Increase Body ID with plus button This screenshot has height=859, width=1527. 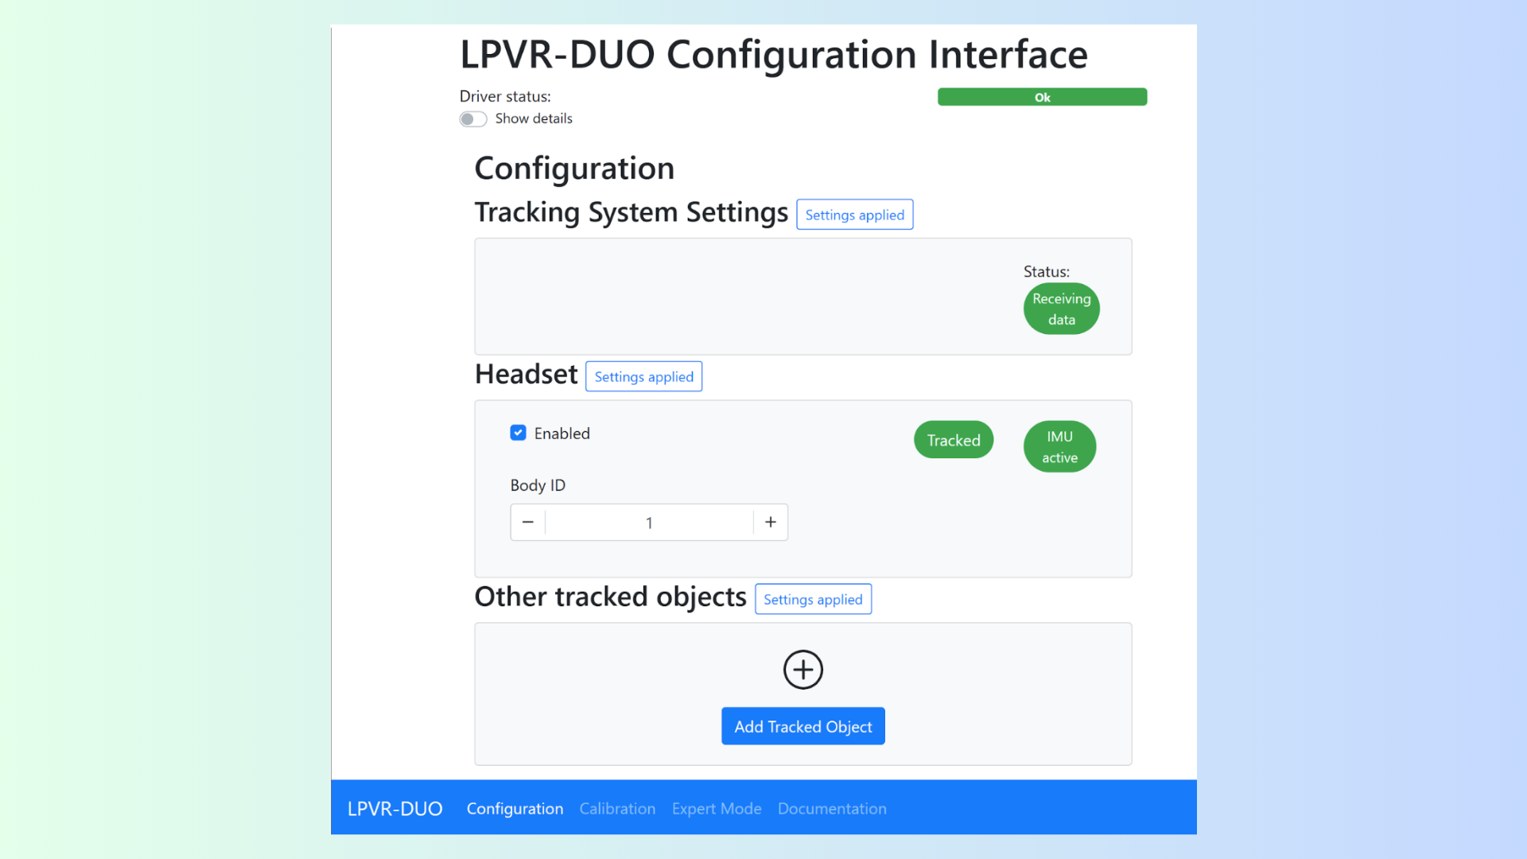(771, 523)
